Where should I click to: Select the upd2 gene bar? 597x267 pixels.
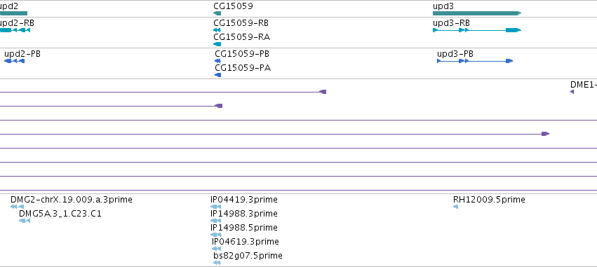coord(14,13)
